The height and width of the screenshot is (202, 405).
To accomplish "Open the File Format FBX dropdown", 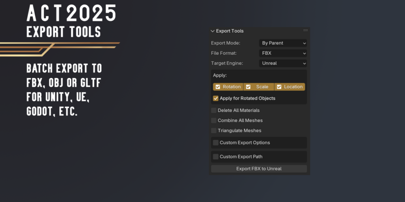I will click(x=283, y=53).
